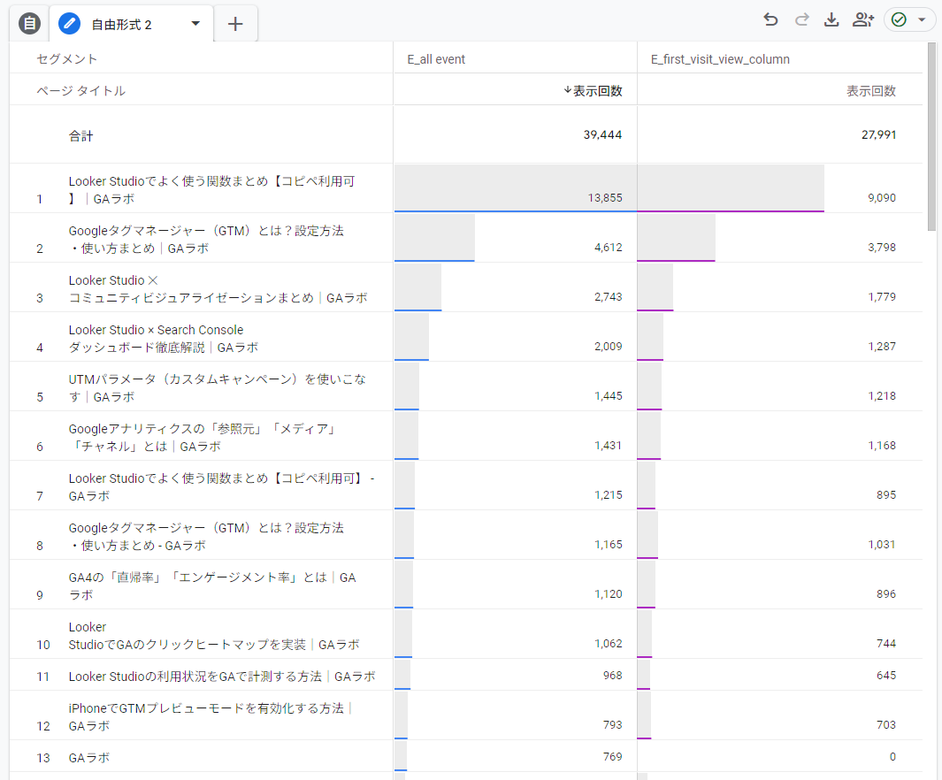Share exploration with add-user icon

click(x=863, y=19)
